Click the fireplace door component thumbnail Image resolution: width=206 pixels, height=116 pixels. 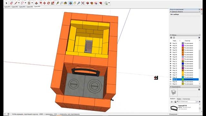174,108
